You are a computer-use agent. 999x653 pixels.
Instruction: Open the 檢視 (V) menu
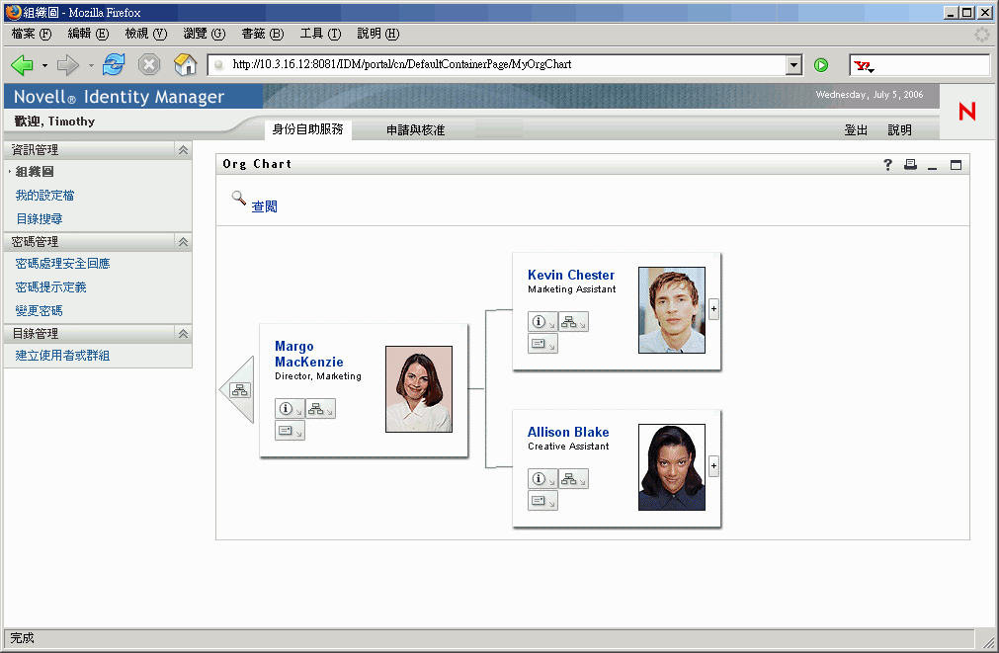(146, 34)
